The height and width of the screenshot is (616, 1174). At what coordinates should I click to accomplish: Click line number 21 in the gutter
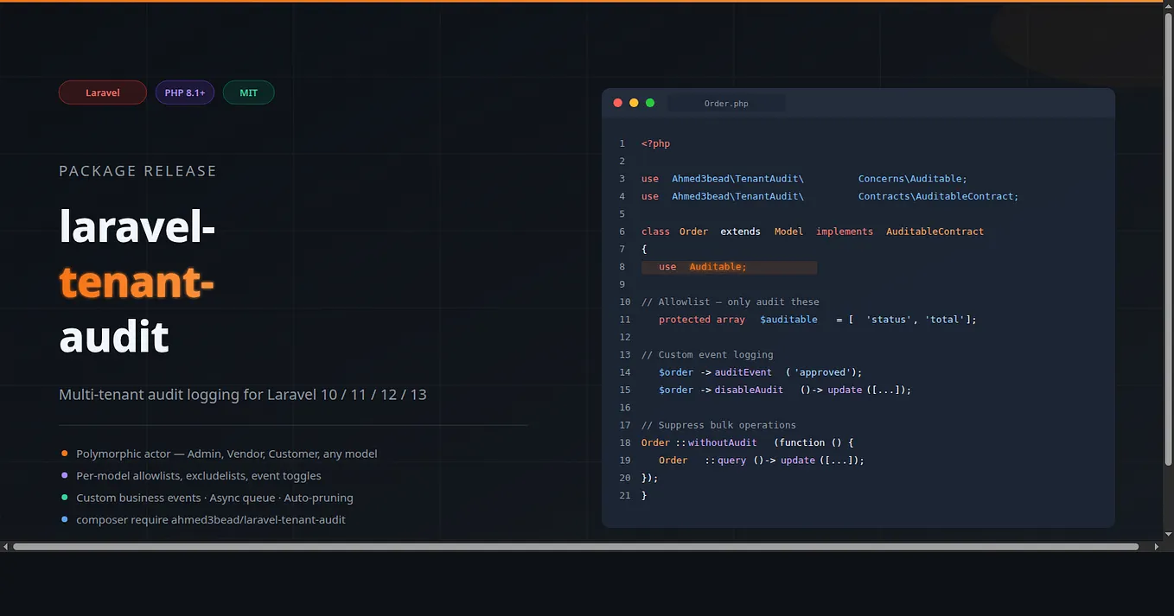[625, 495]
